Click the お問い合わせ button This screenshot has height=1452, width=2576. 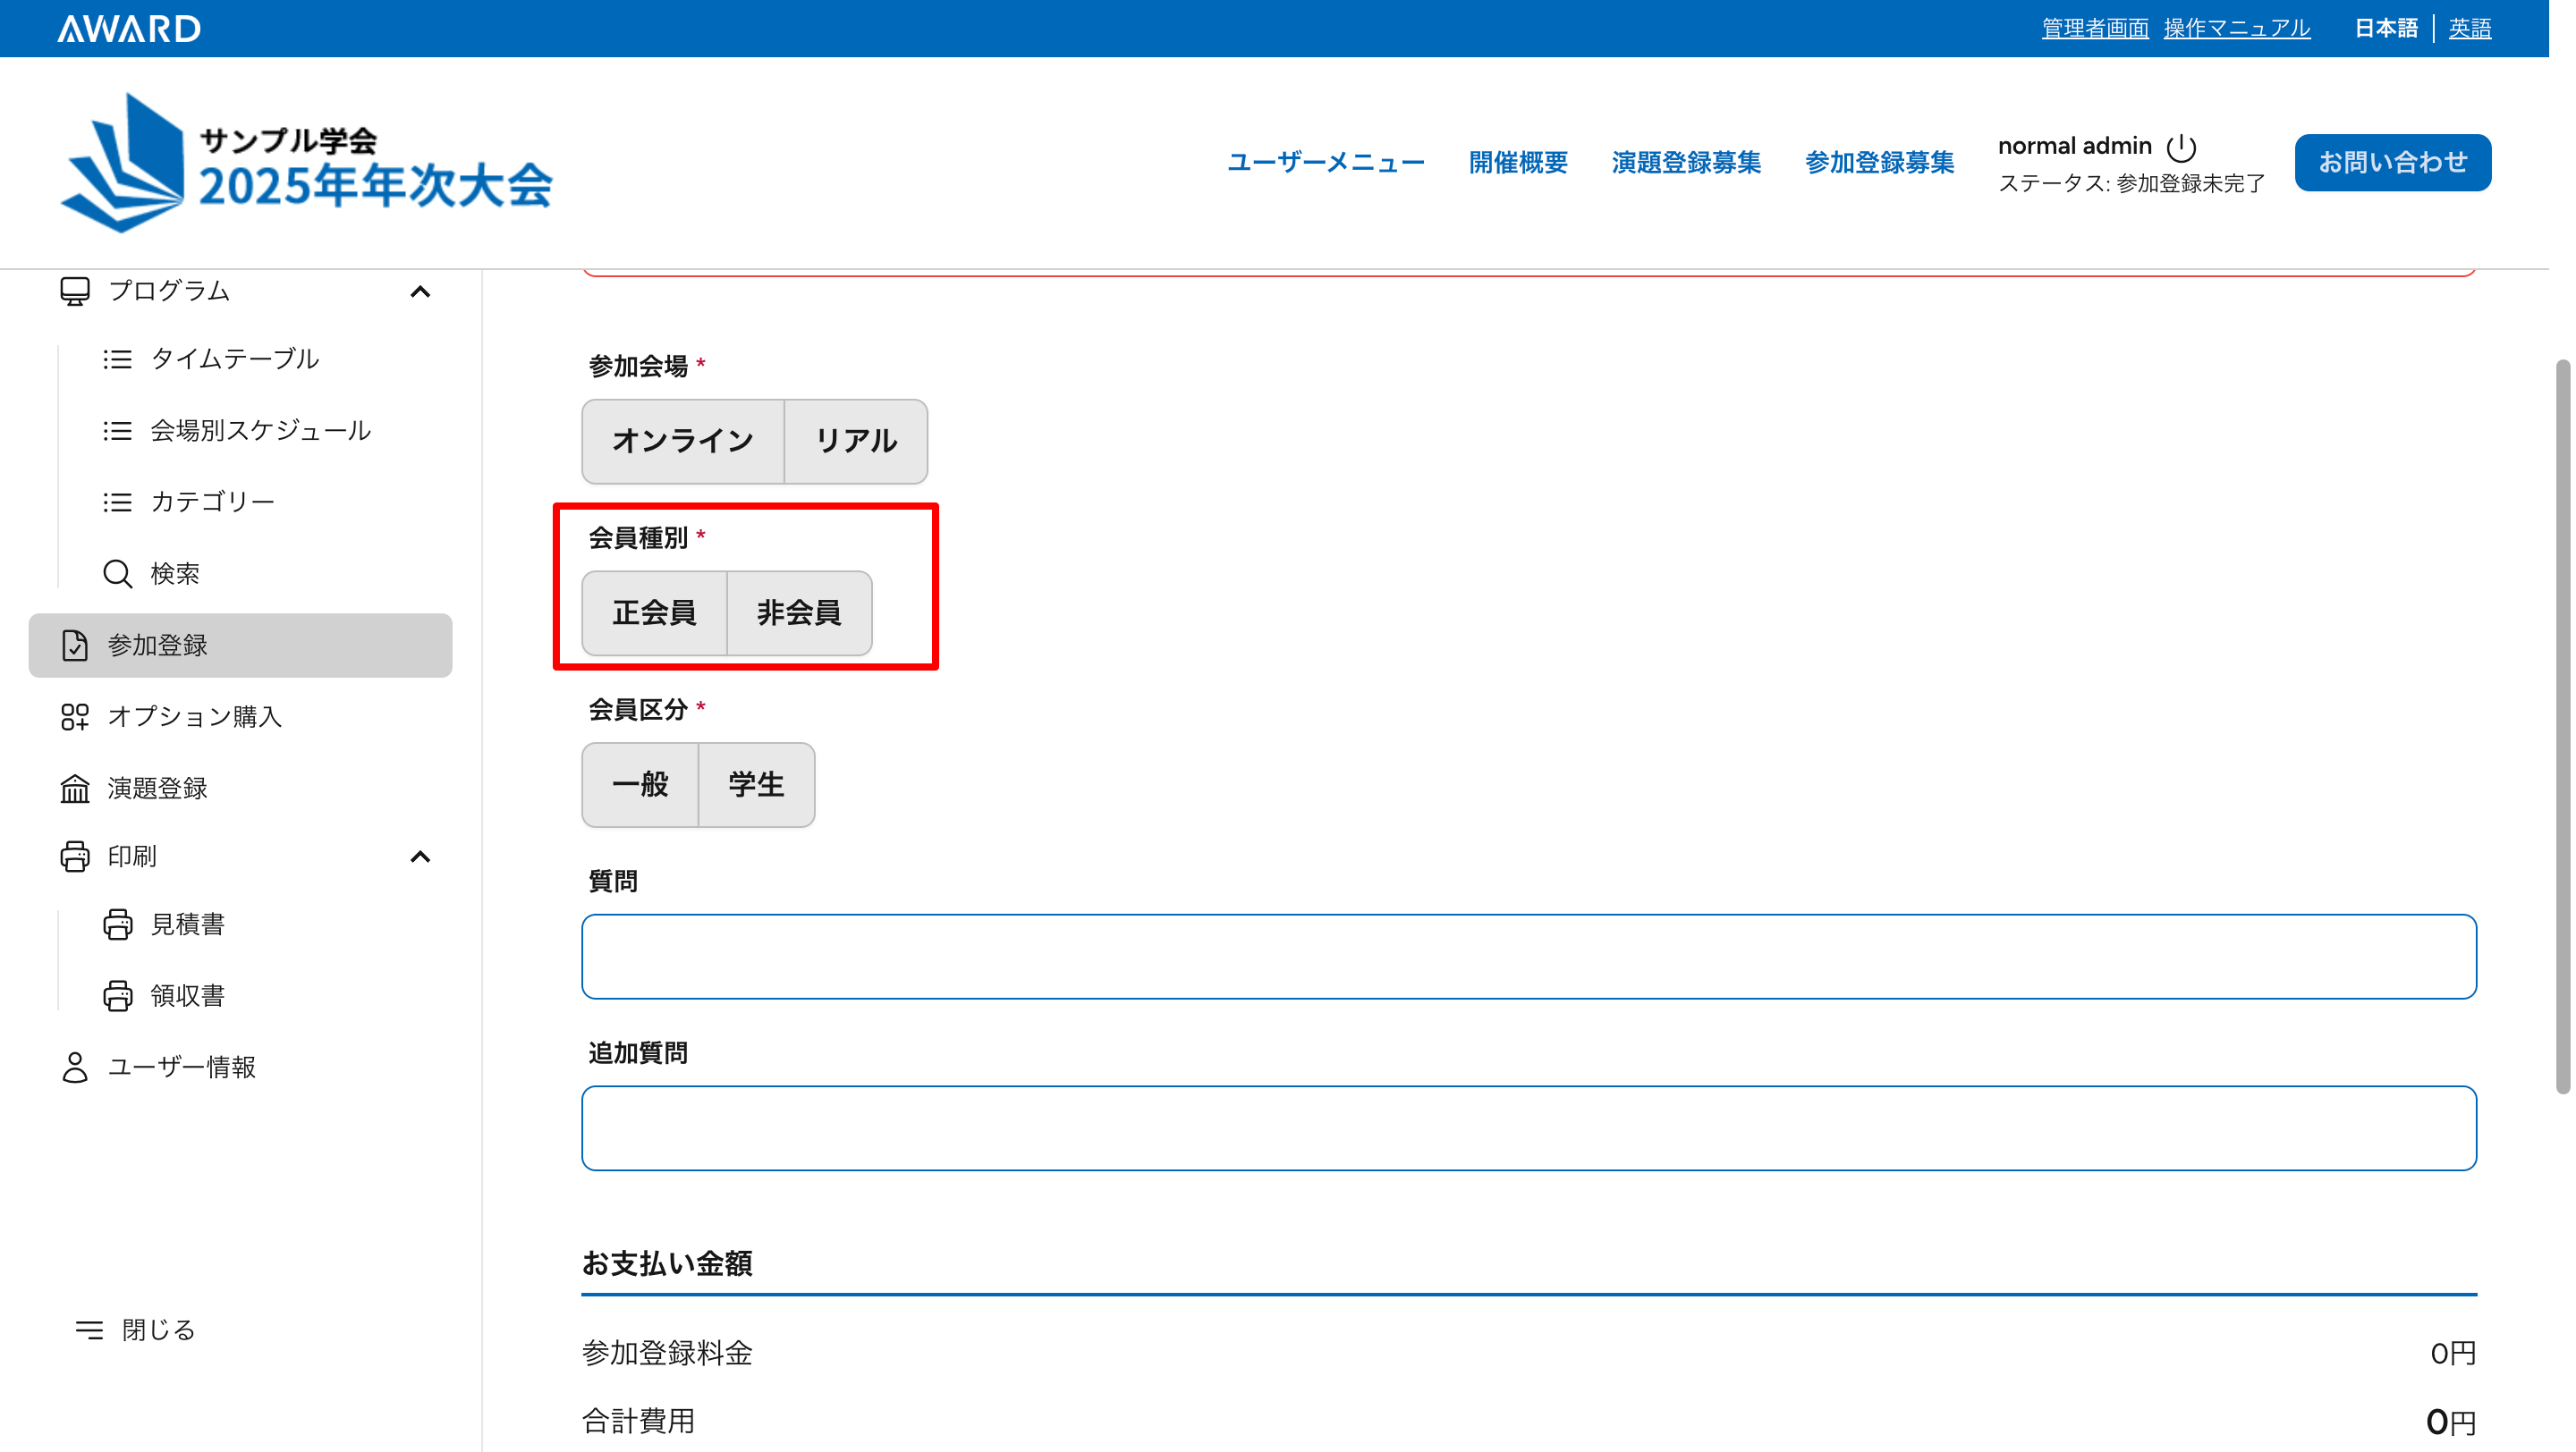coord(2392,163)
